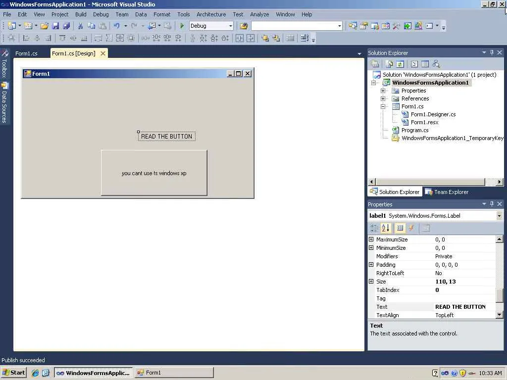The height and width of the screenshot is (380, 507).
Task: Click the Find in Files toolbar icon
Action: point(244,26)
